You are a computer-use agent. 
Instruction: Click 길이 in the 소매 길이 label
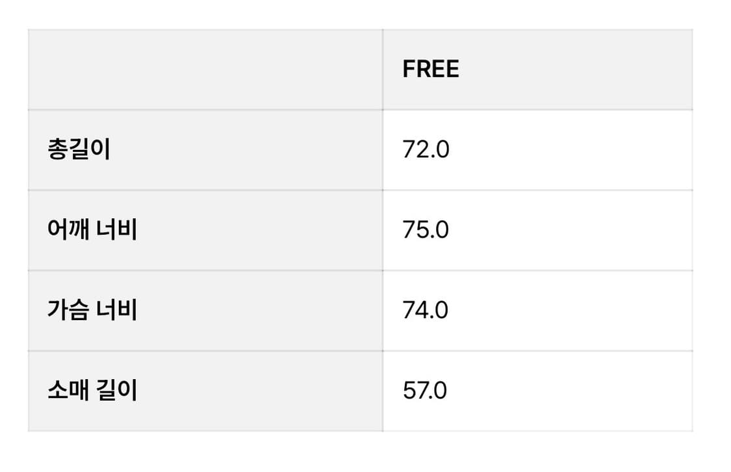(117, 391)
